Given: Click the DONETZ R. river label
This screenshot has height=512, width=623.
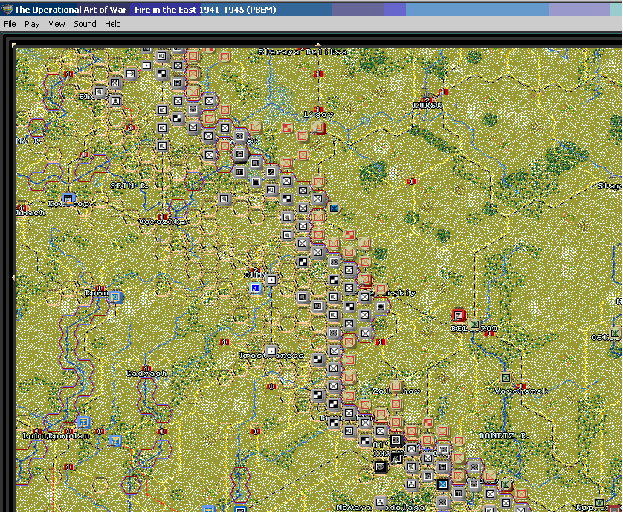Looking at the screenshot, I should pyautogui.click(x=504, y=436).
